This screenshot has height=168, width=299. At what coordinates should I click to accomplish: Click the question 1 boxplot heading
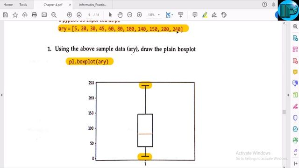point(121,49)
